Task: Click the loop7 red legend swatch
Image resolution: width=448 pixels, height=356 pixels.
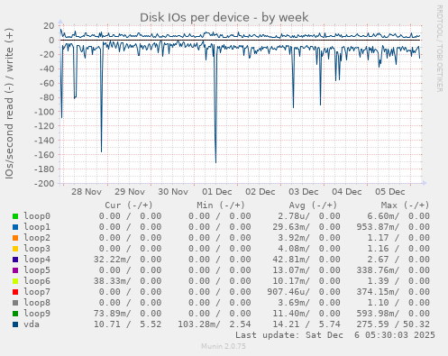Action: 15,292
